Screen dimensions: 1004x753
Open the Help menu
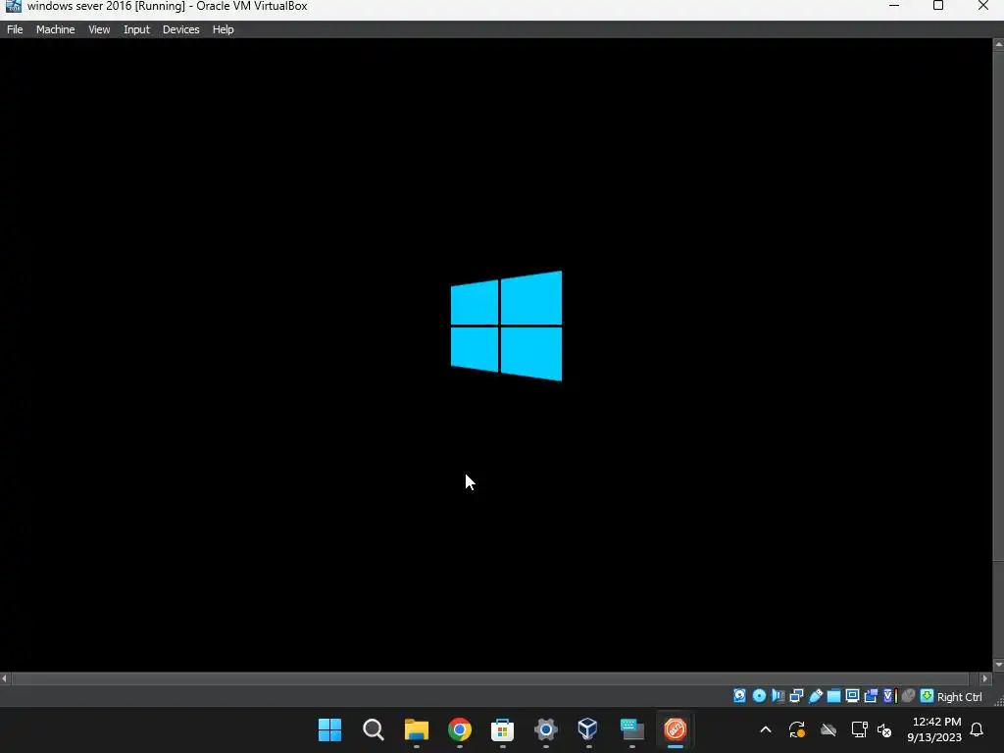223,29
